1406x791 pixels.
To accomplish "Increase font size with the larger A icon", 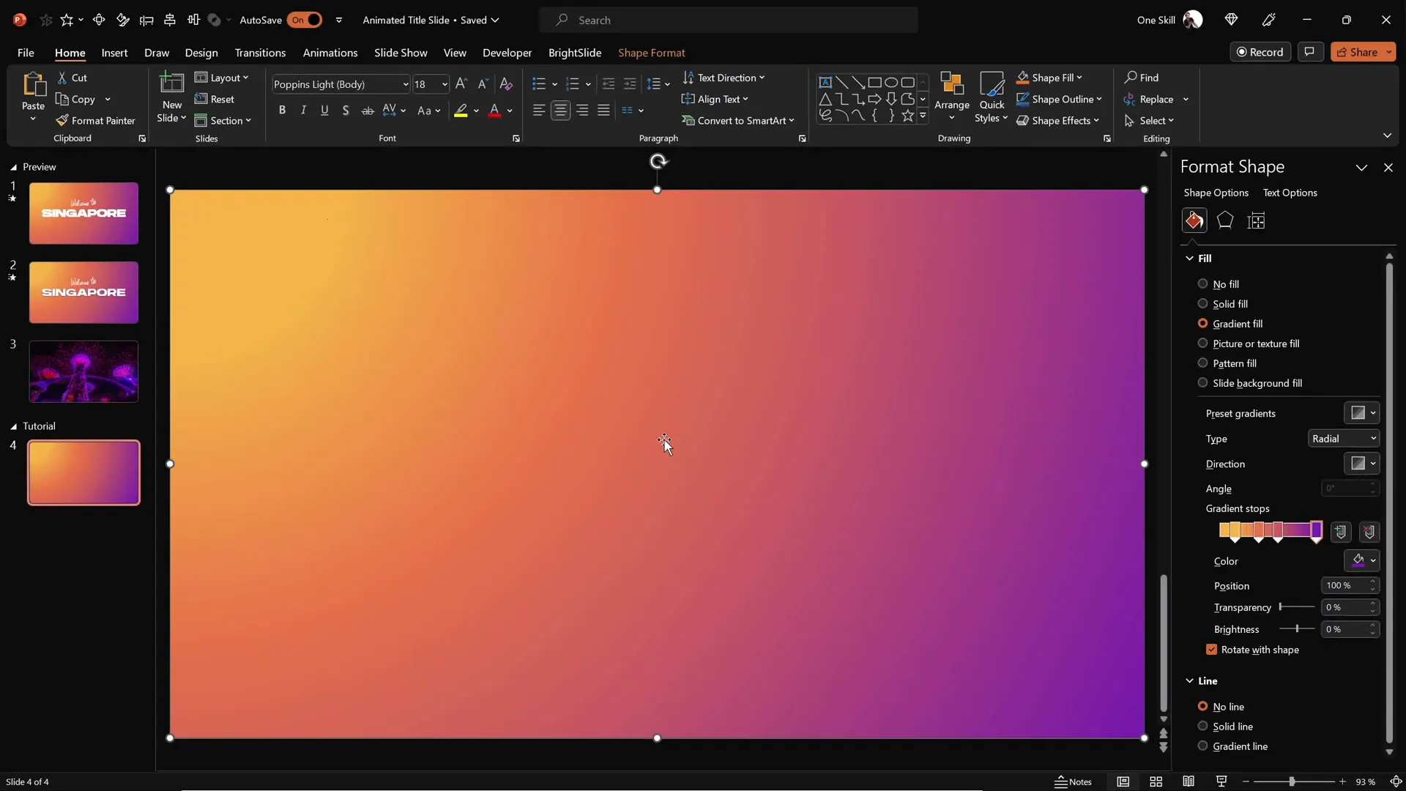I will [x=461, y=83].
